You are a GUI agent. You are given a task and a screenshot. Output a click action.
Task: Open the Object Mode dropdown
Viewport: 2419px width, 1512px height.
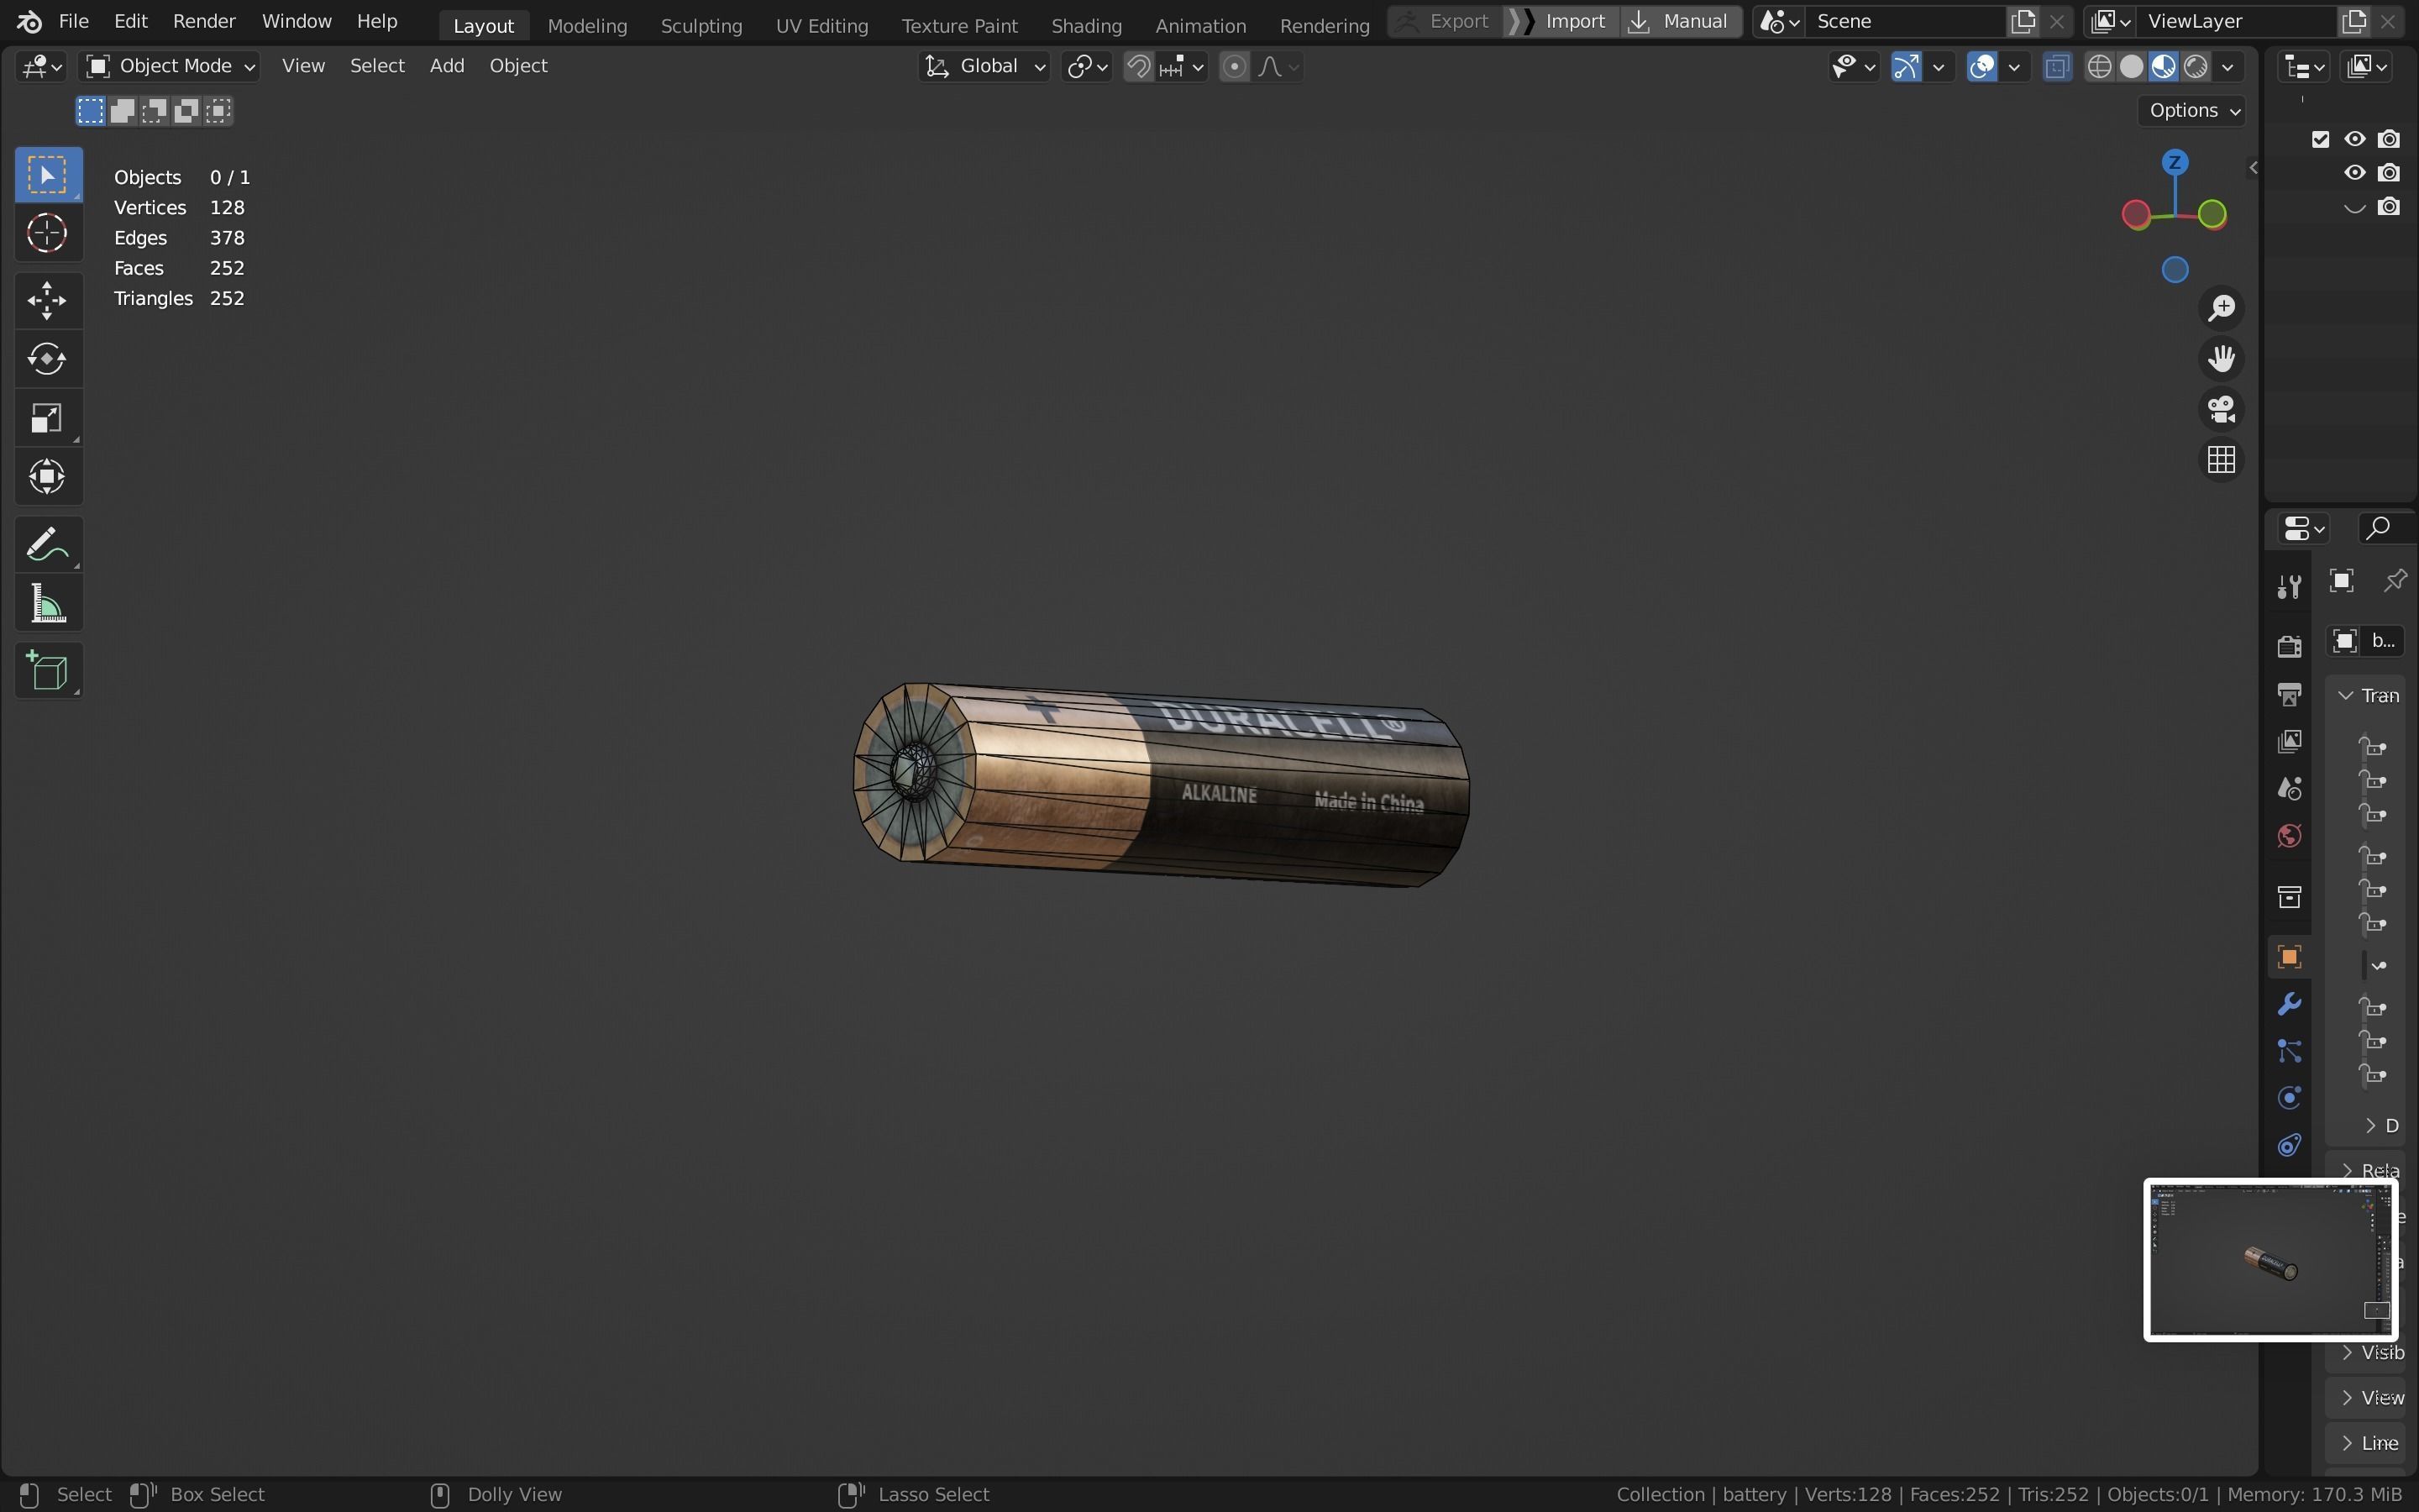[170, 66]
